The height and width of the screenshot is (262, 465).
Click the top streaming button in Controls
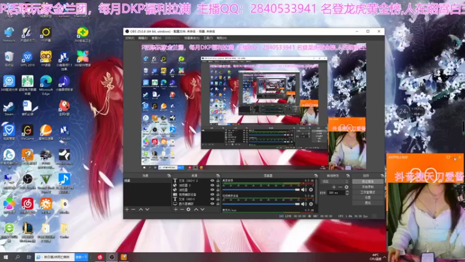(x=368, y=181)
